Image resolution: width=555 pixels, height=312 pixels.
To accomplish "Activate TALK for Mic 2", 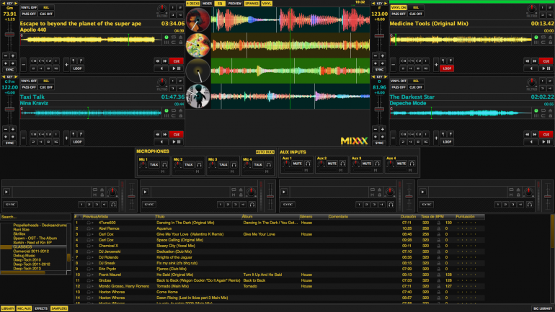I will (x=189, y=164).
